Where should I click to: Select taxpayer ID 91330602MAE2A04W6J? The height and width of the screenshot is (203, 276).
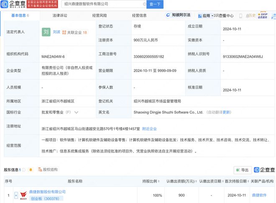[x=243, y=56]
